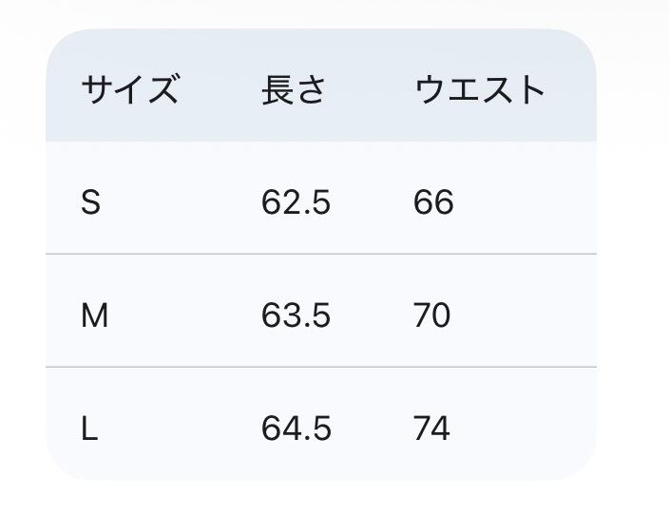Select the S size label

point(90,202)
